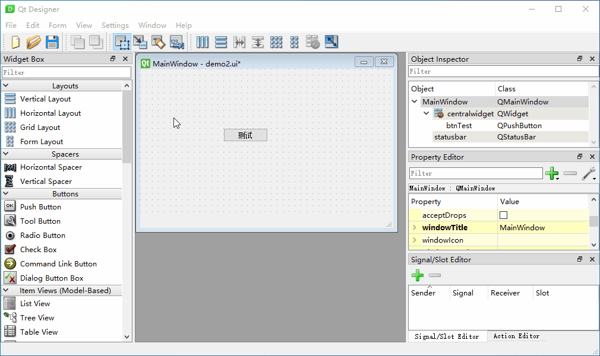The height and width of the screenshot is (356, 600).
Task: Click the Send to Back toolbar icon
Action: click(78, 42)
